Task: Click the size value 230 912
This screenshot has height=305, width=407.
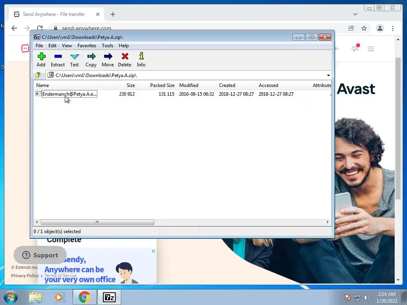Action: pos(127,94)
